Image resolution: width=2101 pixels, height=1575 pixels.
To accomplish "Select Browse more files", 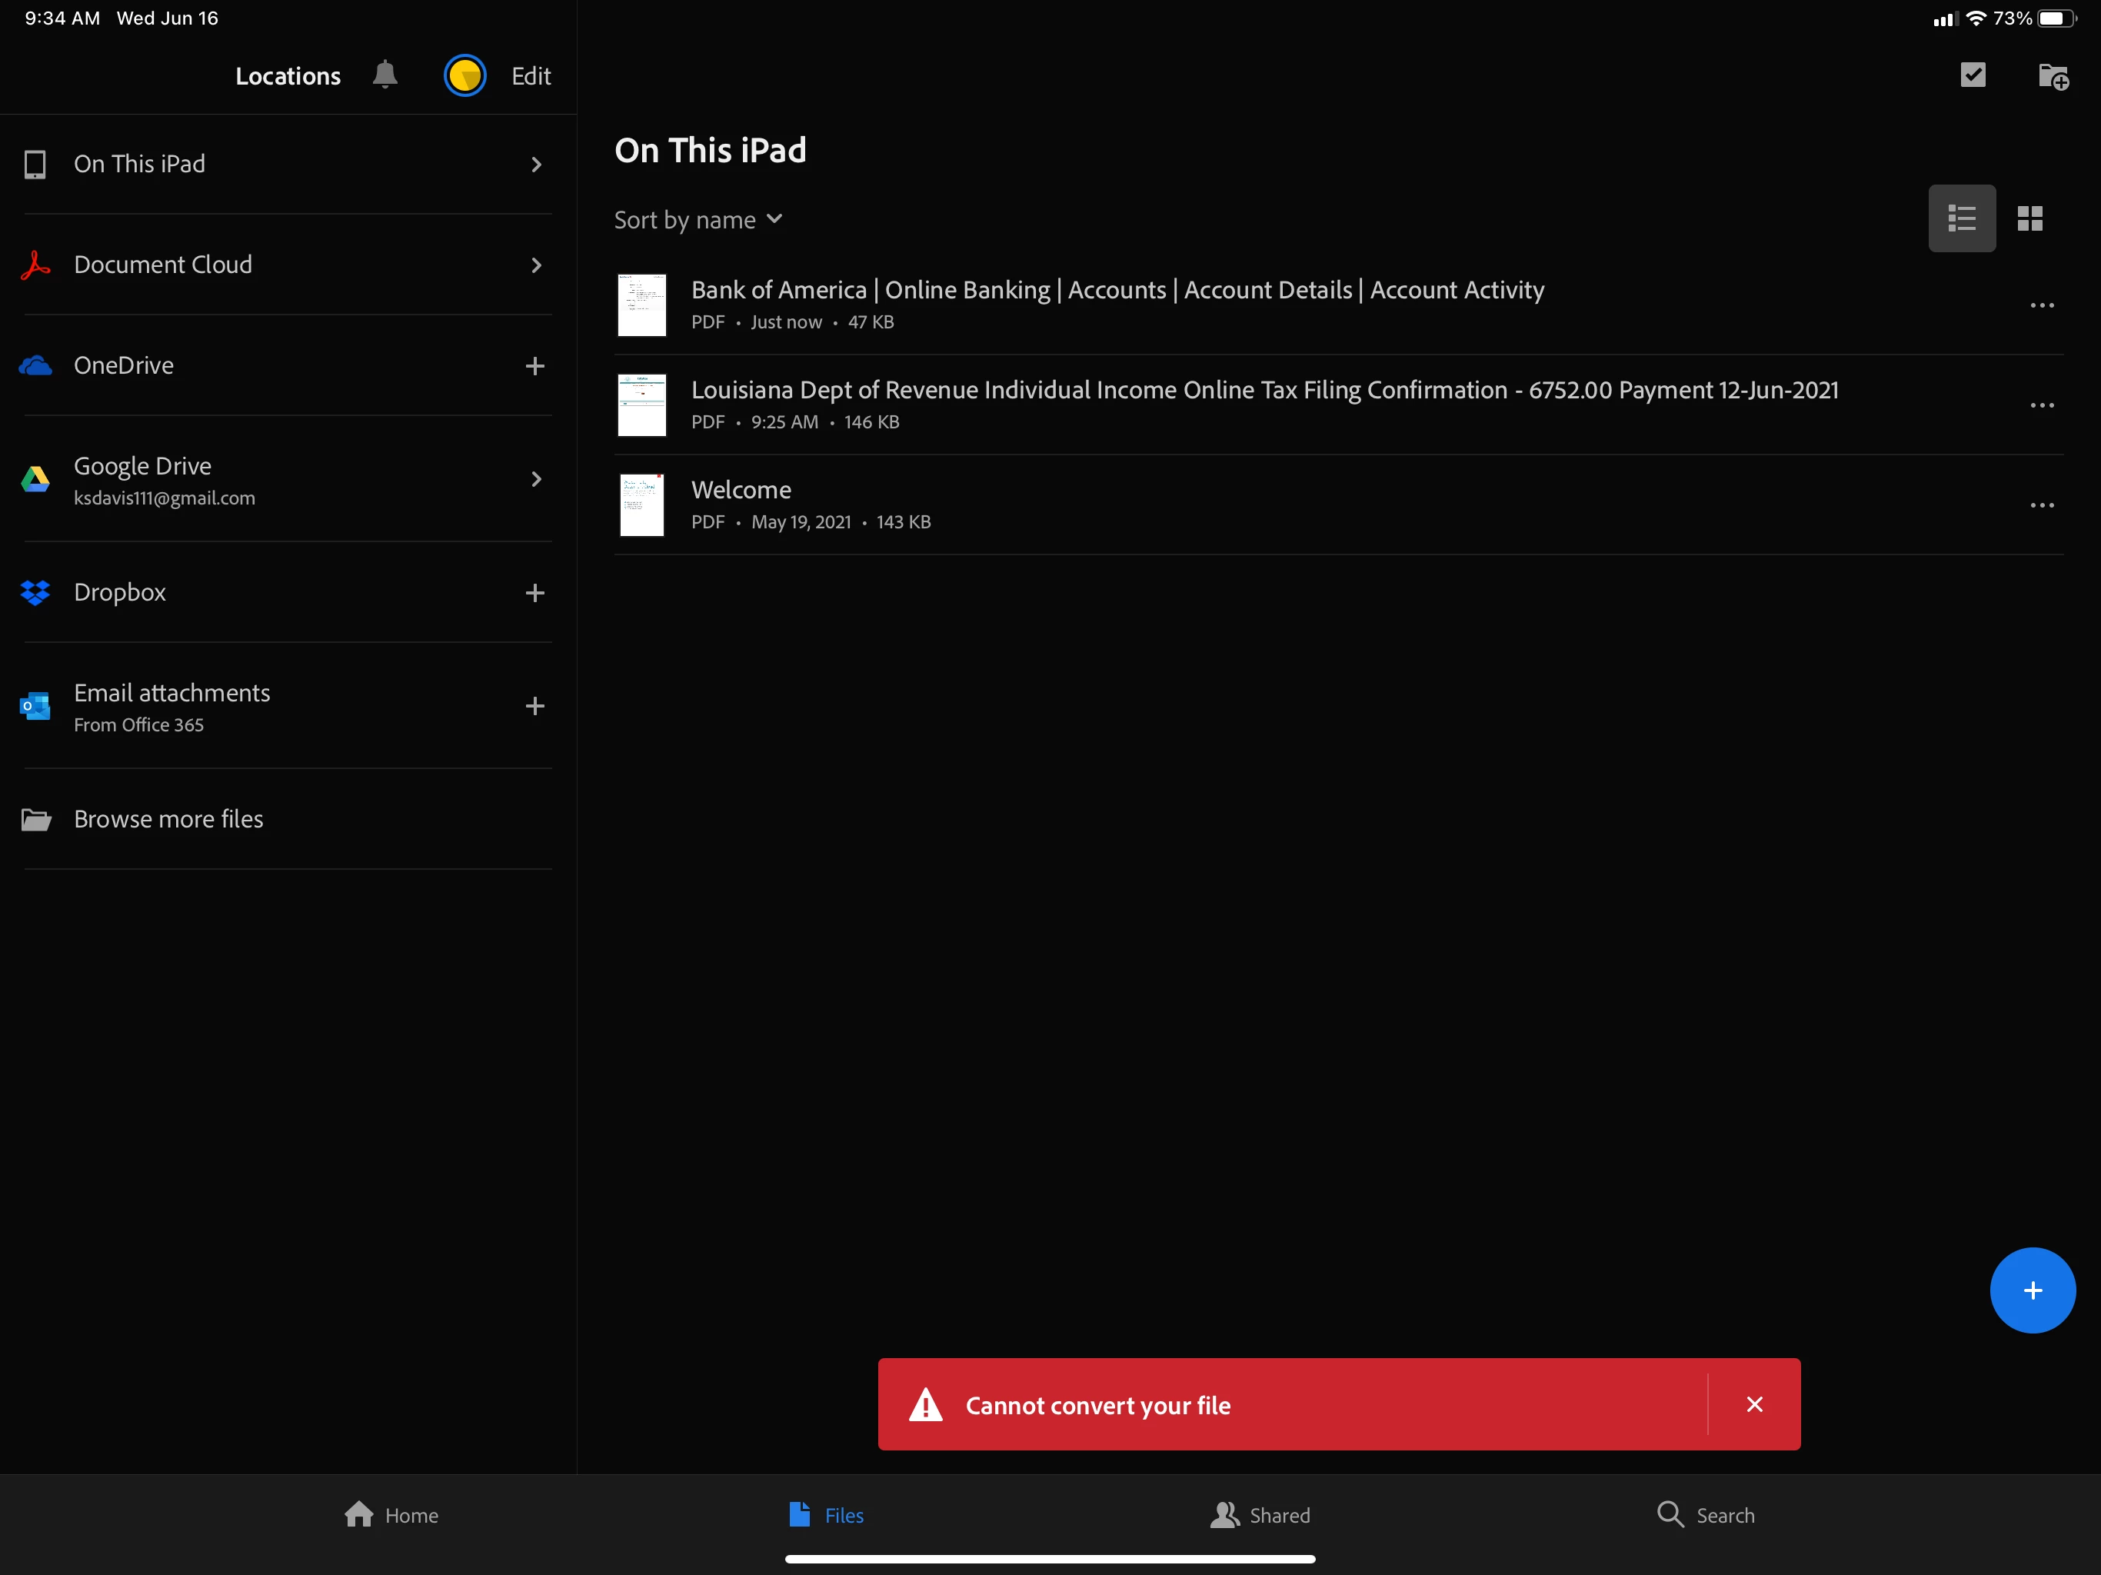I will [169, 819].
